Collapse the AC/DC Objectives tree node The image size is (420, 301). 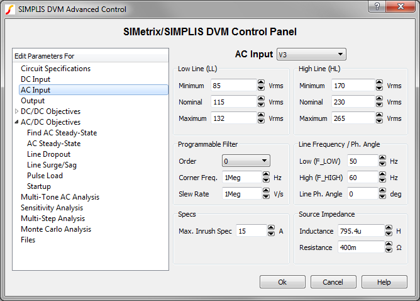[x=16, y=122]
